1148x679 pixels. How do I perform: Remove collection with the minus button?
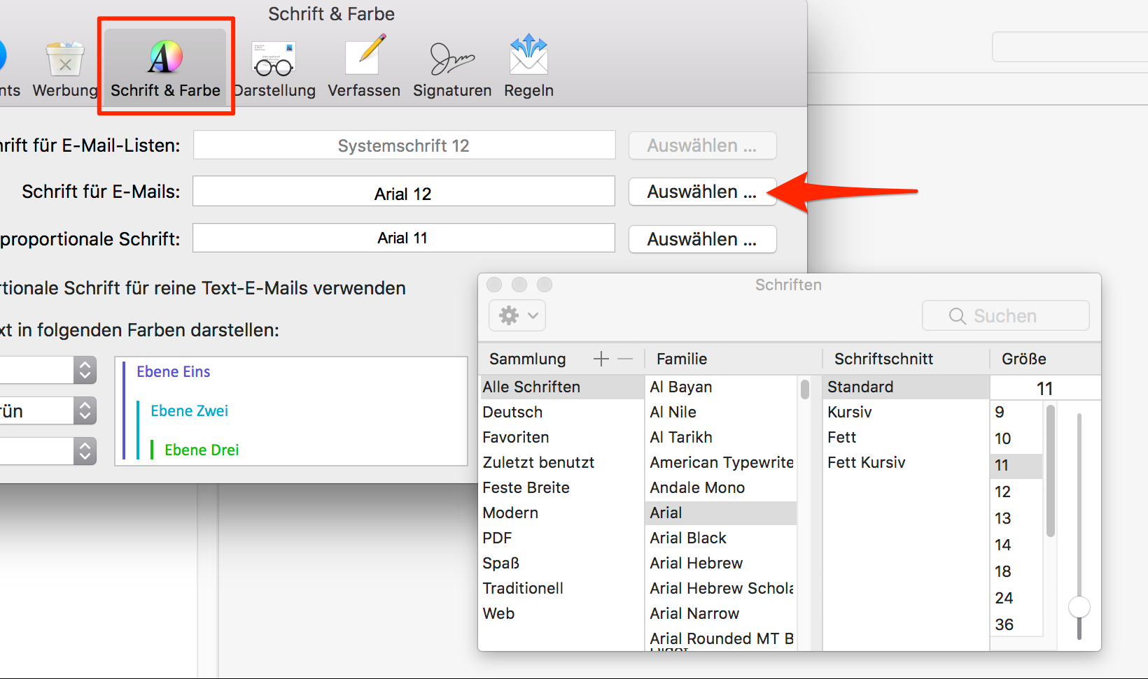[x=625, y=359]
